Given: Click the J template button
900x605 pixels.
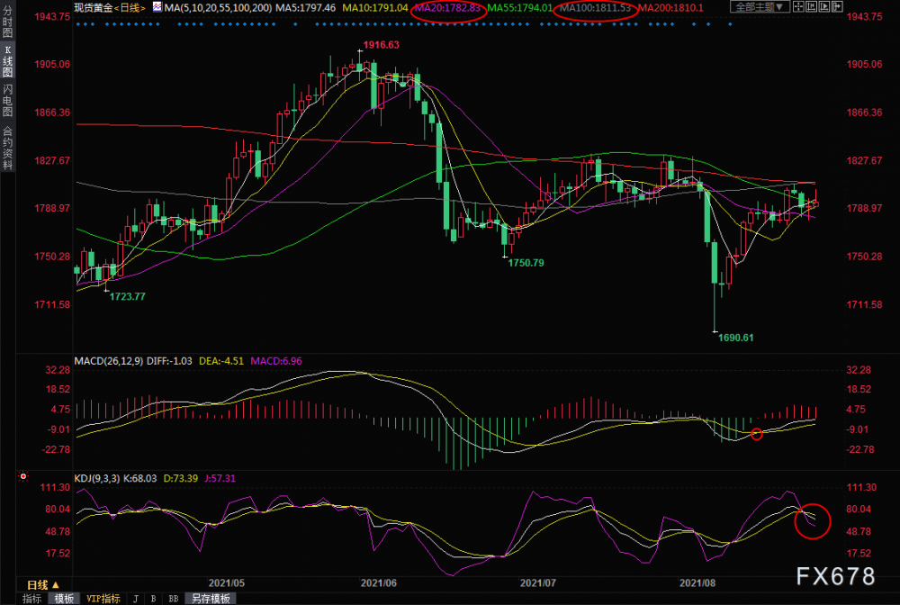Looking at the screenshot, I should [136, 599].
